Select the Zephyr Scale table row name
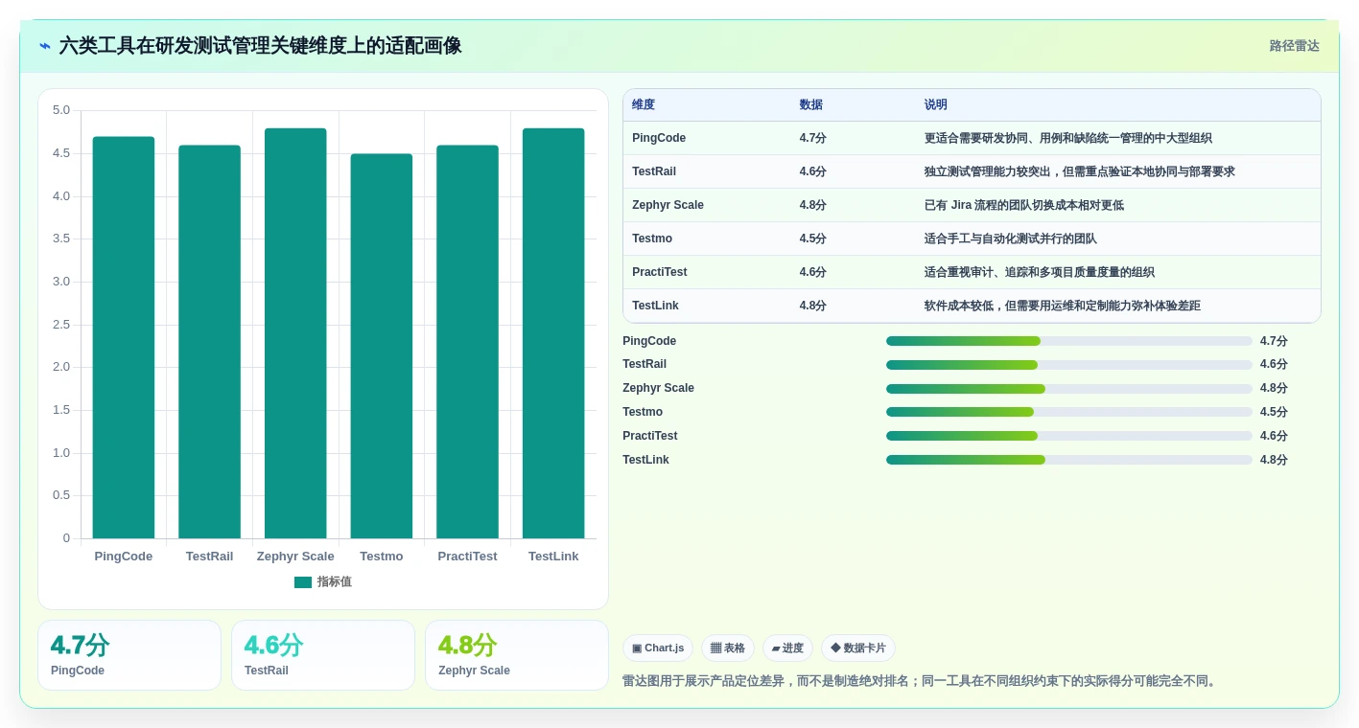Viewport: 1359px width, 728px height. (668, 205)
